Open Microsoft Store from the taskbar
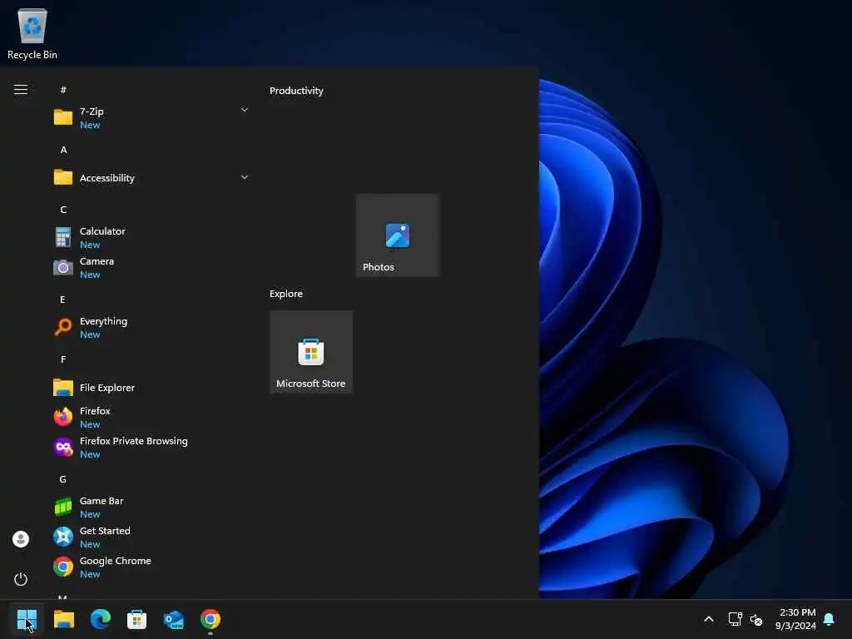Screen dimensions: 852x639 pyautogui.click(x=137, y=619)
